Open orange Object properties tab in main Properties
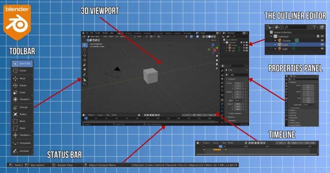 (222, 100)
